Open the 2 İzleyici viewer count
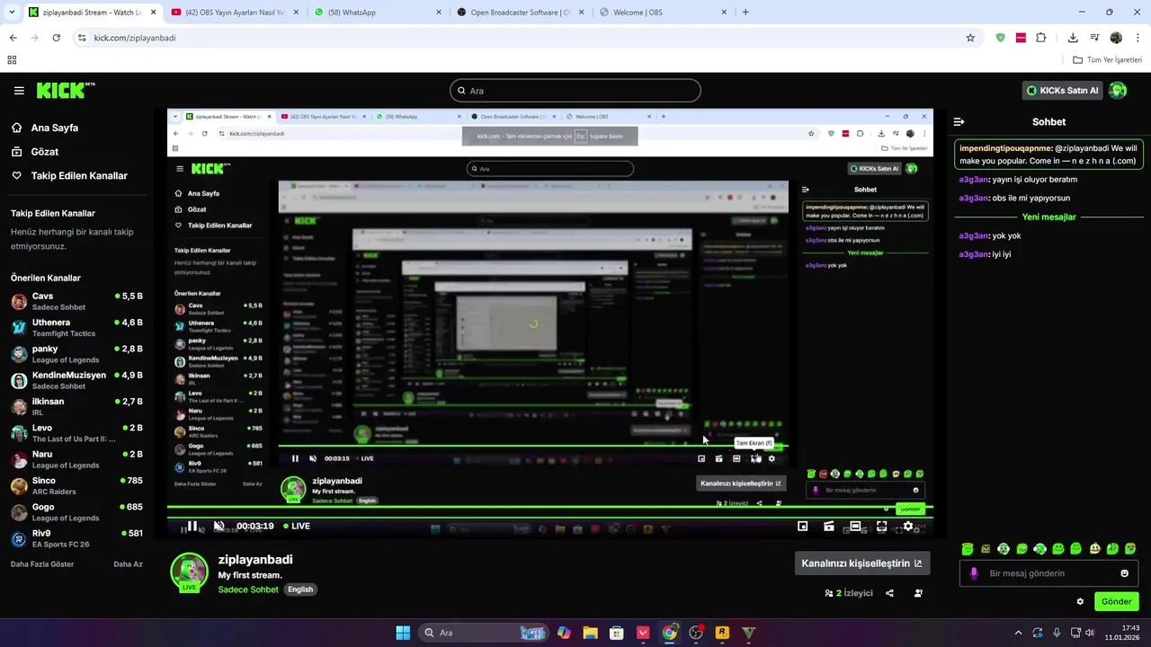Screen dimensions: 1151x647 [x=849, y=593]
